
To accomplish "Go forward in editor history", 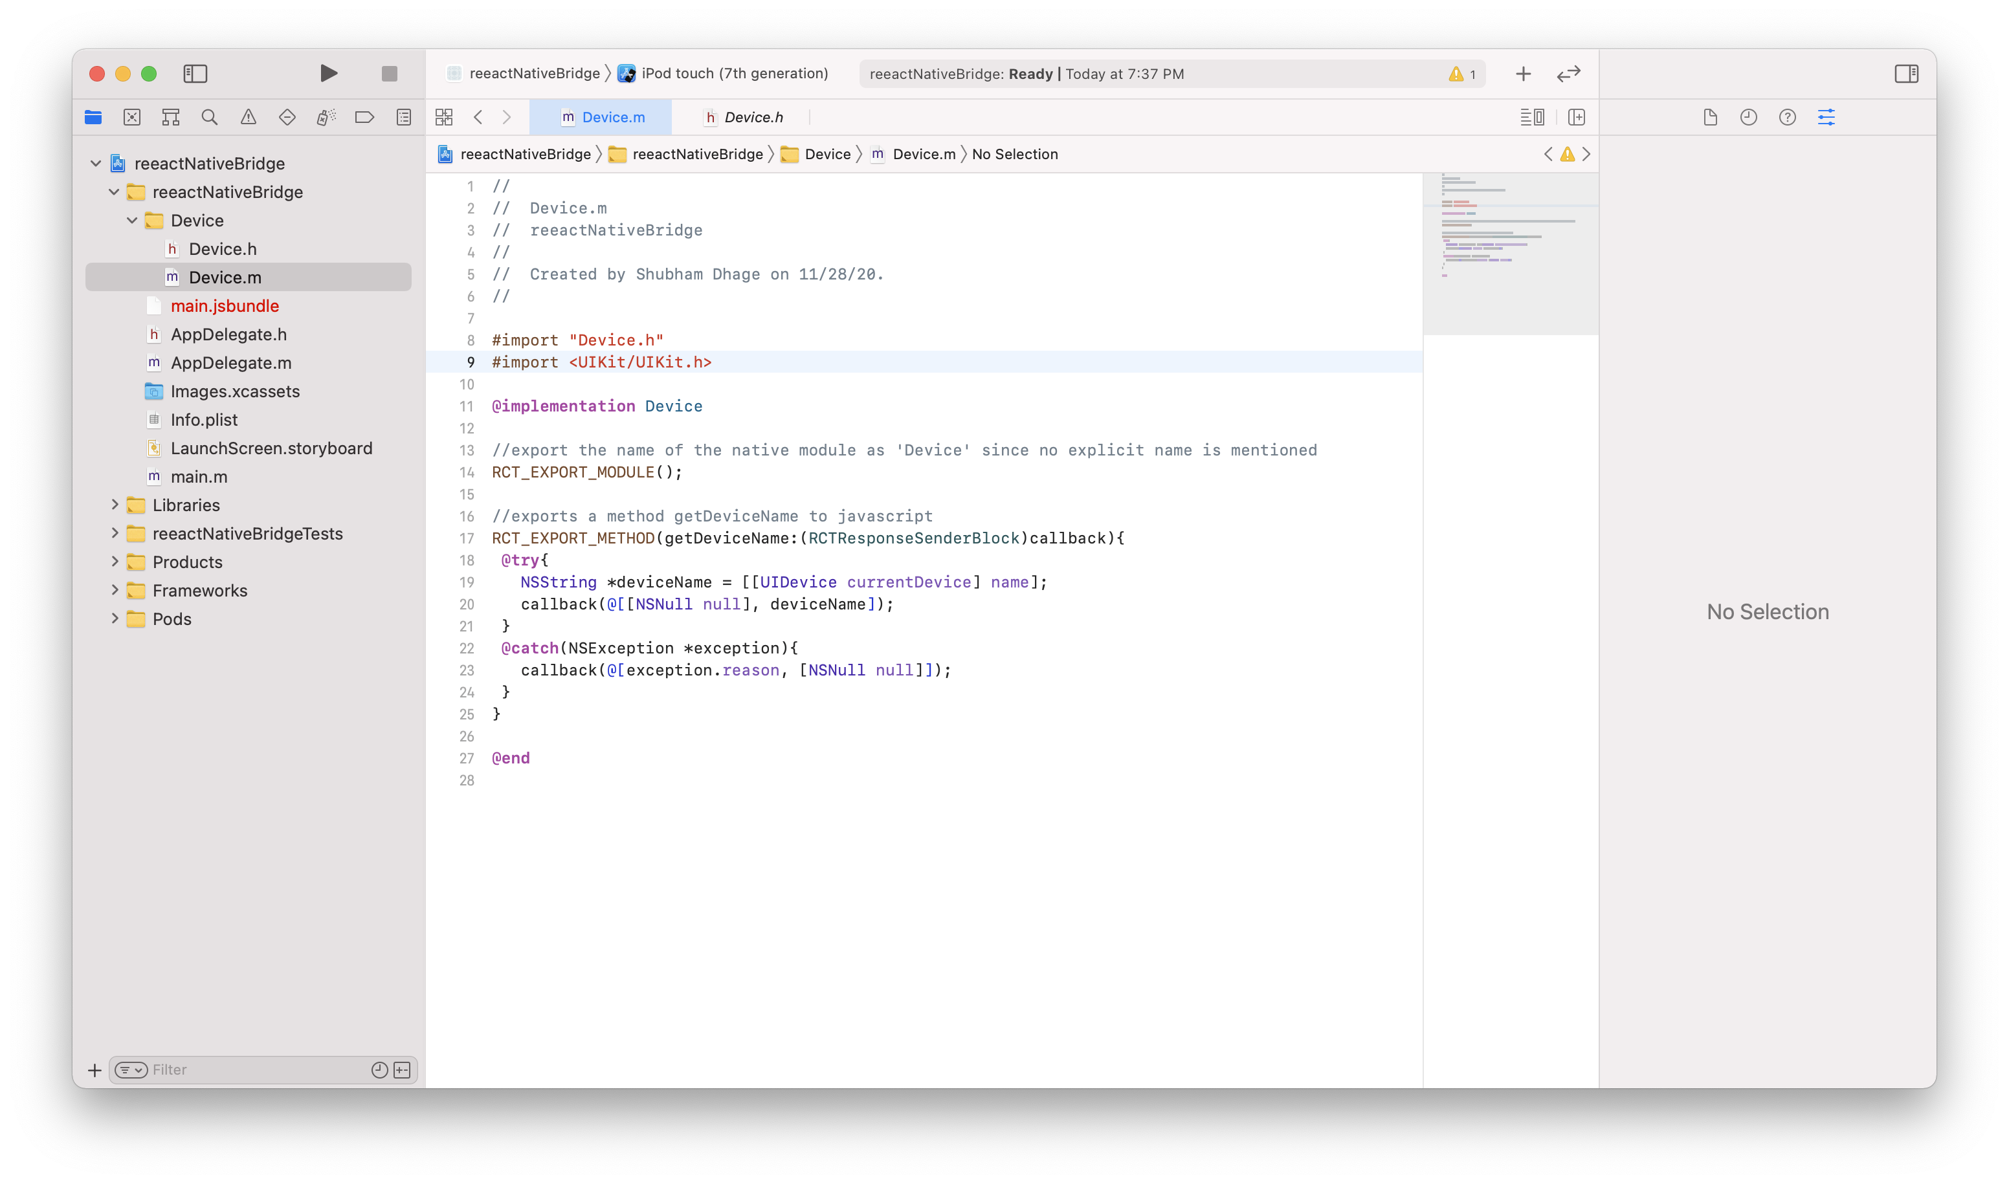I will [507, 117].
